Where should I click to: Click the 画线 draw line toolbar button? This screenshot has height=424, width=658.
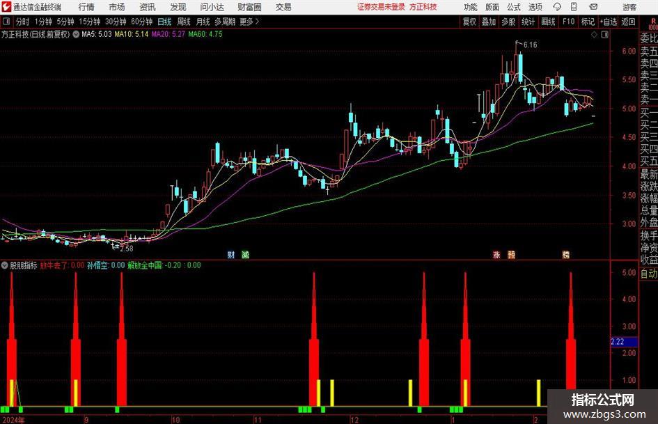(548, 22)
